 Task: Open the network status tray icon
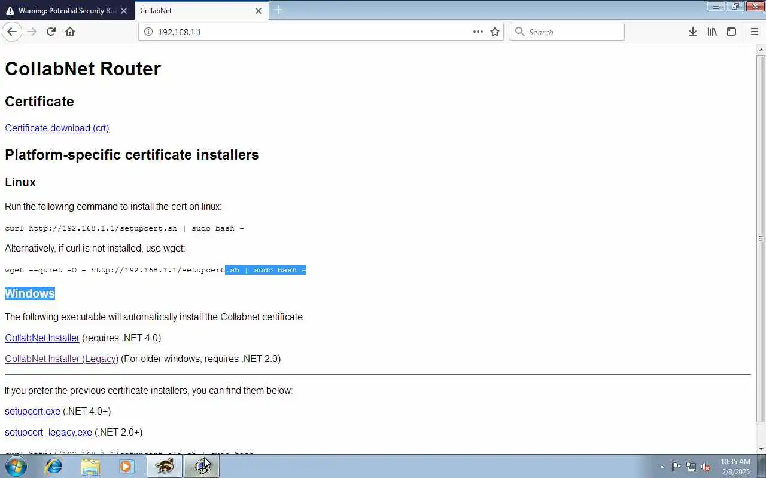[691, 467]
